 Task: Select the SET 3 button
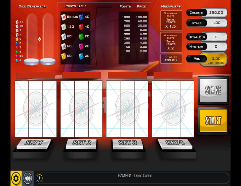pos(128,144)
